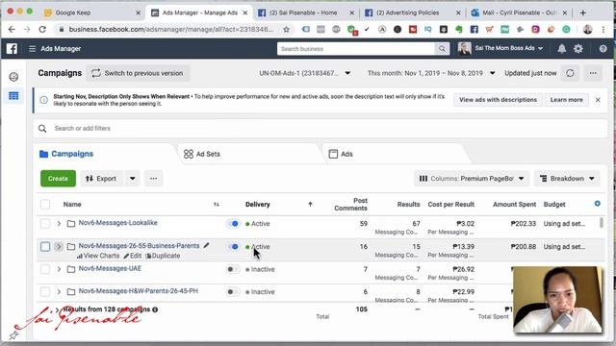Viewport: 616px width, 346px height.
Task: Toggle off Nov6-Messages-Lookalike campaign
Action: click(233, 224)
